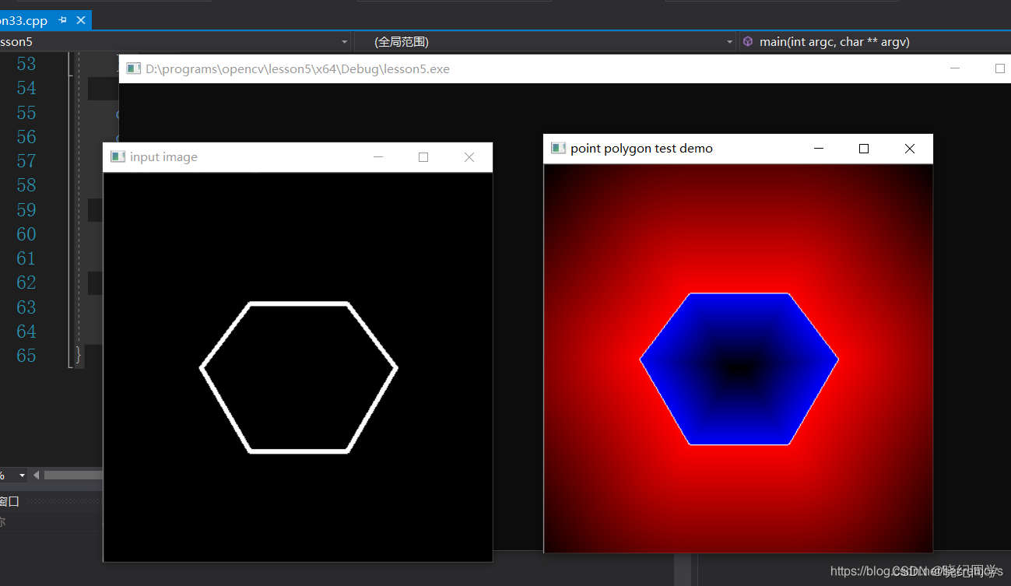Click the horizontal scrollbar left arrow

[37, 475]
